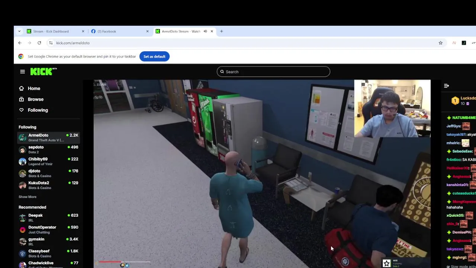Viewport: 476px width, 268px height.
Task: Click the streamer webcam overlay
Action: [392, 108]
